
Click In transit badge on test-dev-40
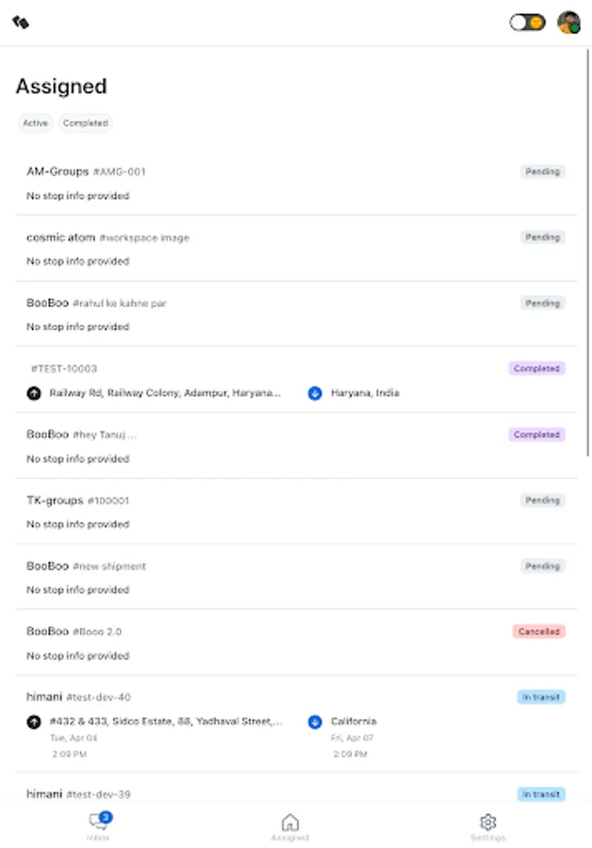[x=541, y=697]
